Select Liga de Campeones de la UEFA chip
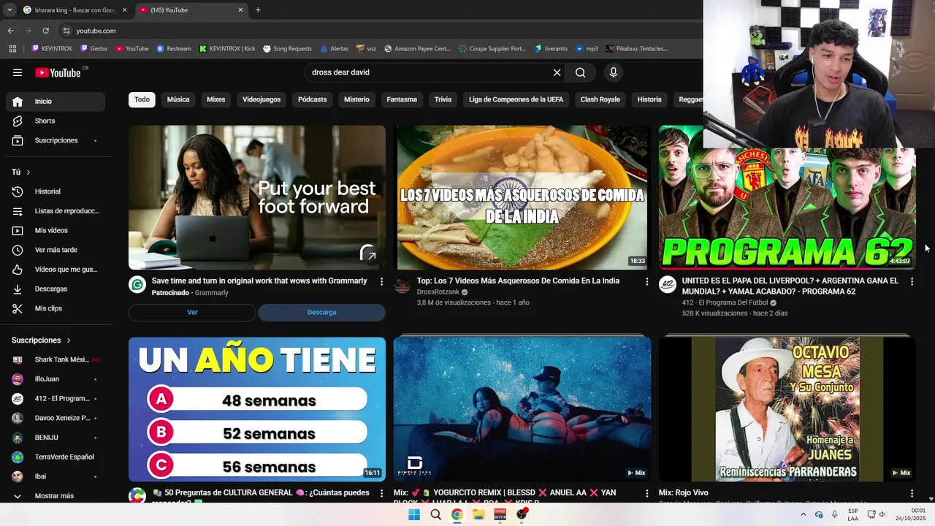Screen dimensions: 935x526 point(516,99)
